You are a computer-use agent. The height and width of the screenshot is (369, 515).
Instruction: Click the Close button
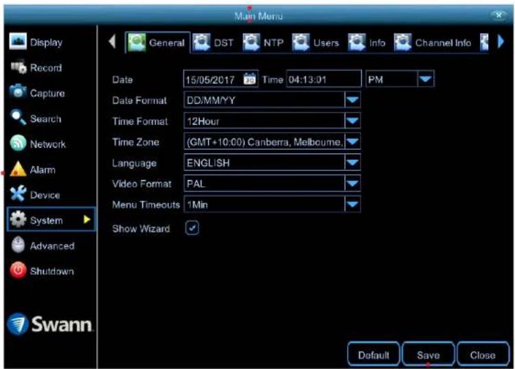[x=483, y=355]
